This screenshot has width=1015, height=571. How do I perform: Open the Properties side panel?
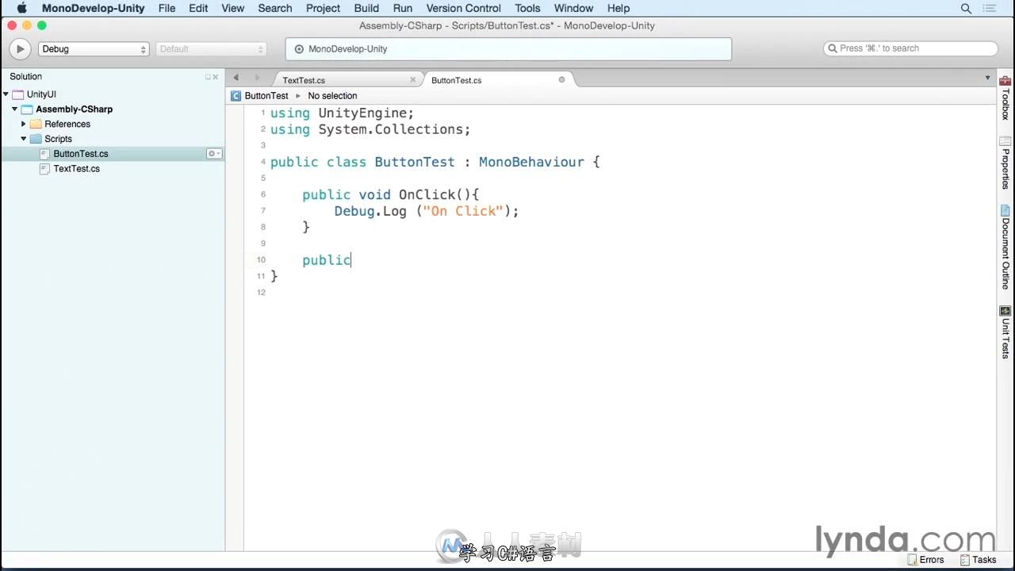[x=1005, y=163]
